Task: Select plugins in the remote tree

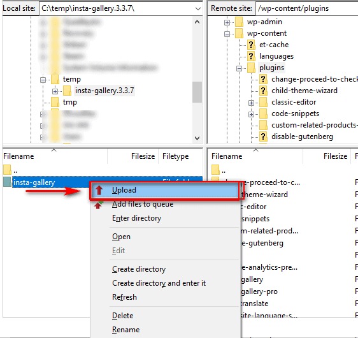Action: tap(272, 68)
